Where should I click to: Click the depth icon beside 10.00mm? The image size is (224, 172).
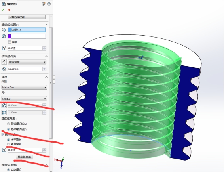click(x=4, y=69)
